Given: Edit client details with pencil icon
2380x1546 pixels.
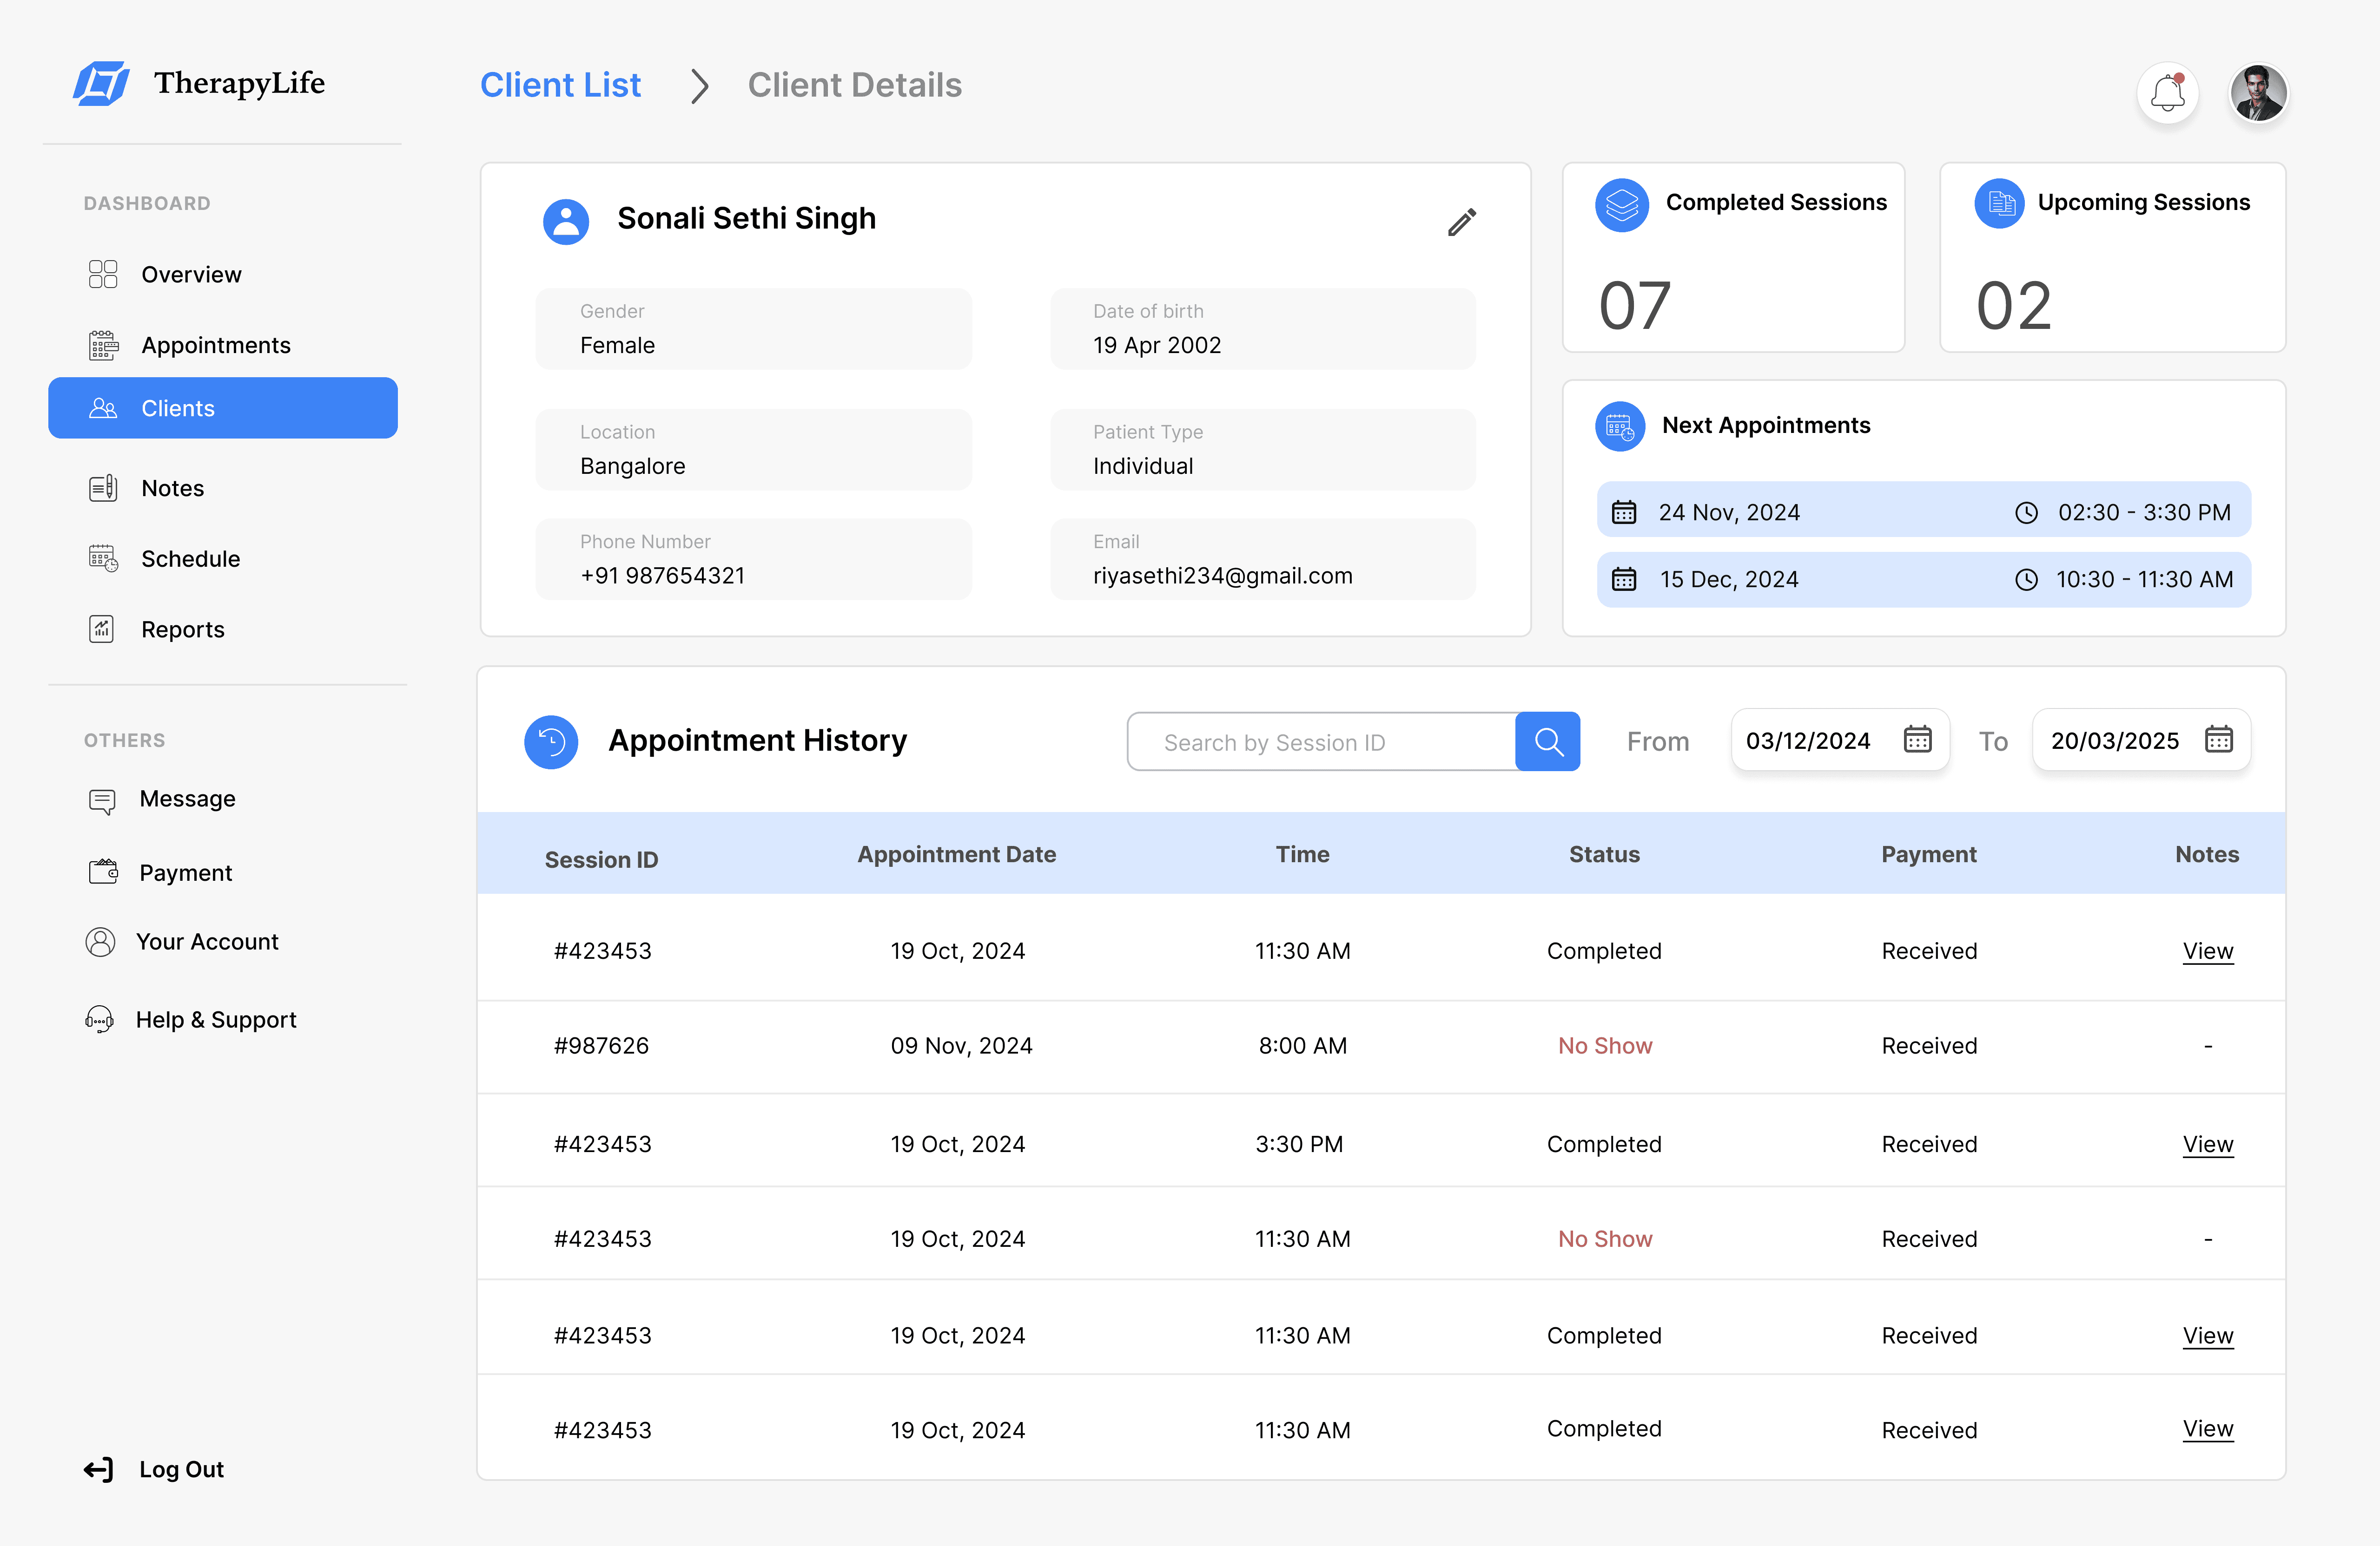Looking at the screenshot, I should pyautogui.click(x=1461, y=222).
